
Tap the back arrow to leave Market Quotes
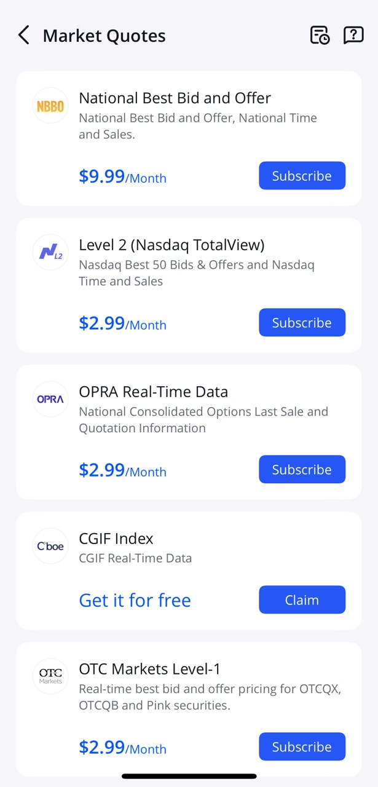coord(23,35)
